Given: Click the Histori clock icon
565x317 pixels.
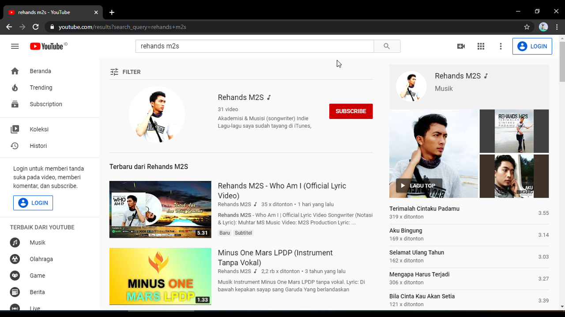Looking at the screenshot, I should [x=15, y=146].
